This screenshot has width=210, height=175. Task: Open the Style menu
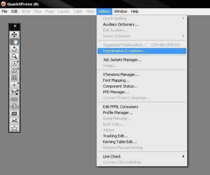click(x=26, y=11)
